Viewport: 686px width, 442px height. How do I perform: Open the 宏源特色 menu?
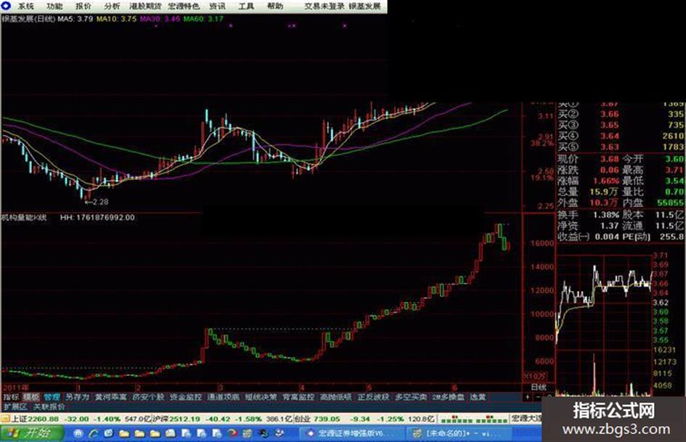pyautogui.click(x=184, y=6)
